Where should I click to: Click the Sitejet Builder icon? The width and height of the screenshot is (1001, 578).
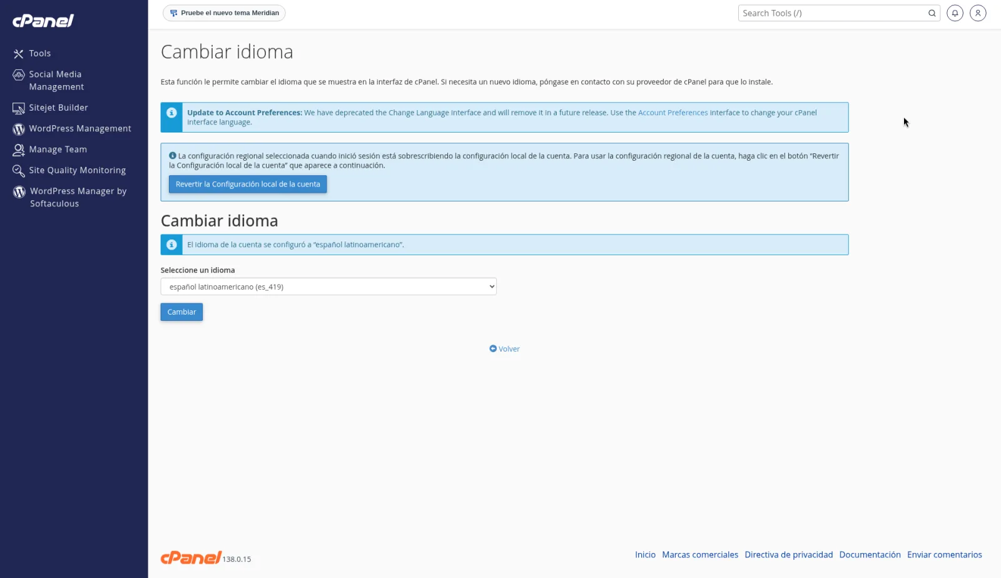click(x=19, y=108)
